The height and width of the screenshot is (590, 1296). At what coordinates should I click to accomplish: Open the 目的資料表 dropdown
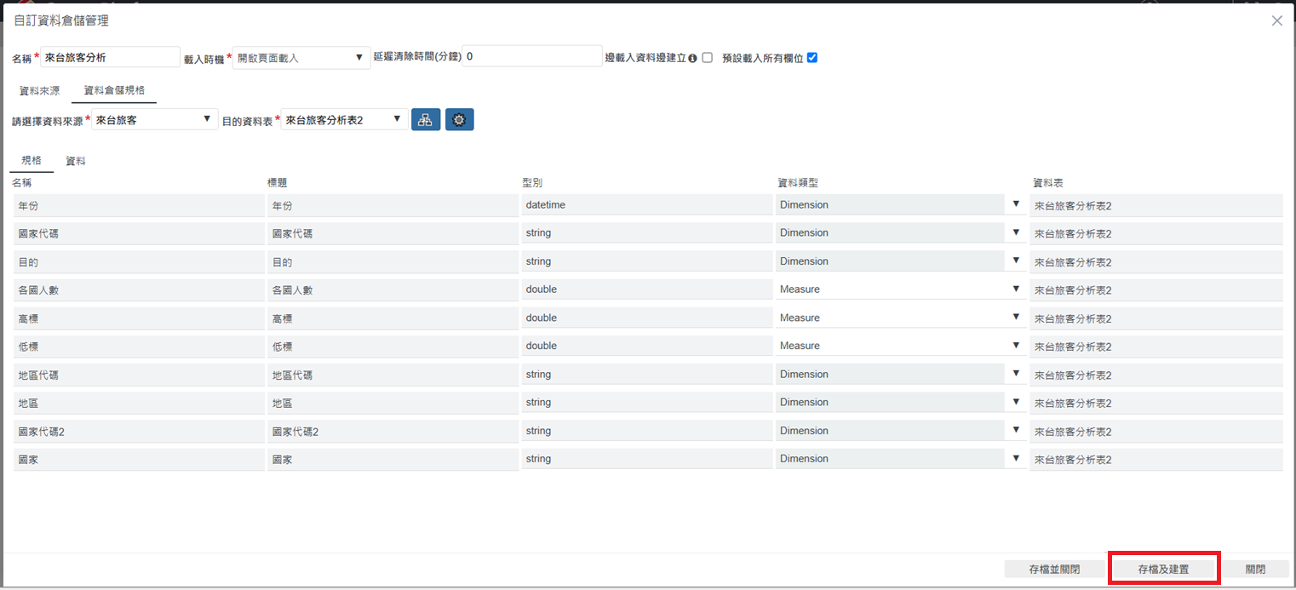(344, 120)
